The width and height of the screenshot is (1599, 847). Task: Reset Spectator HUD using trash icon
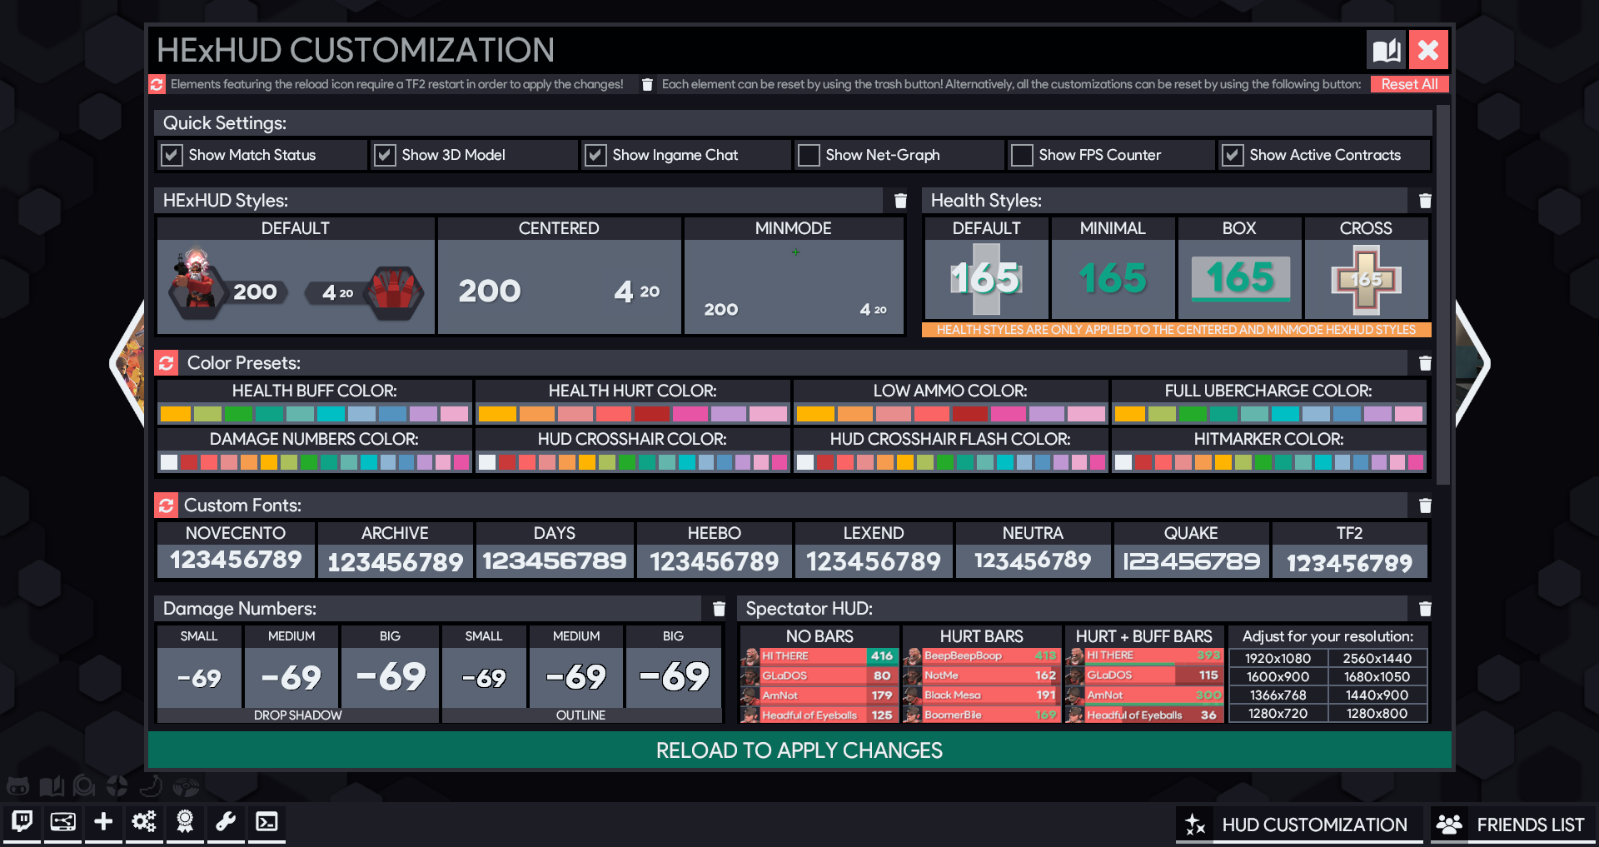[x=1425, y=609]
